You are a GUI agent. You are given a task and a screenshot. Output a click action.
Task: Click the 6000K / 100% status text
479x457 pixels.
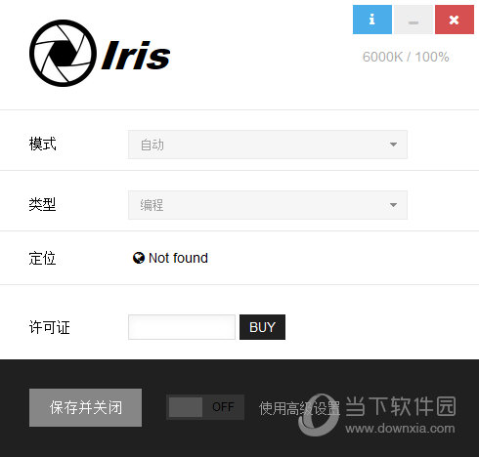(x=406, y=57)
